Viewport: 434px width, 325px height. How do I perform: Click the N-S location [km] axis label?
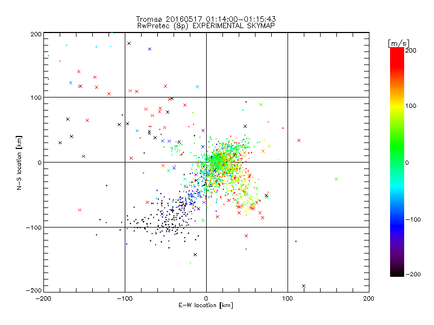[19, 163]
